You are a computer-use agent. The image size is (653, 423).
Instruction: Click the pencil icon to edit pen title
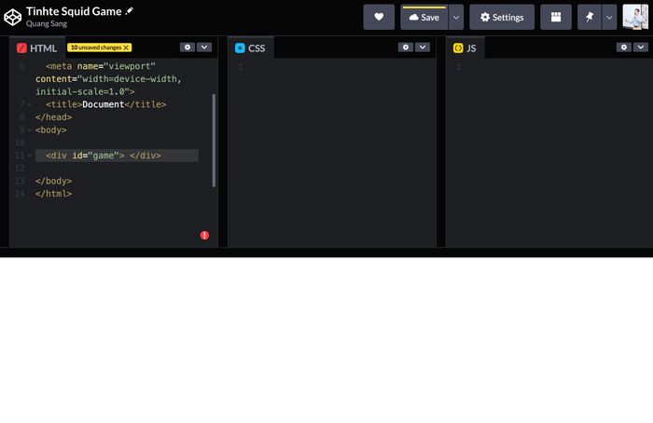click(x=130, y=10)
